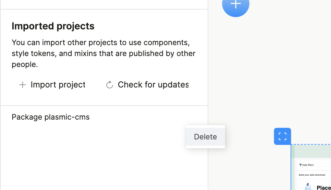The image size is (331, 190).
Task: Click the Data filters funnel icon
Action: tap(301, 165)
